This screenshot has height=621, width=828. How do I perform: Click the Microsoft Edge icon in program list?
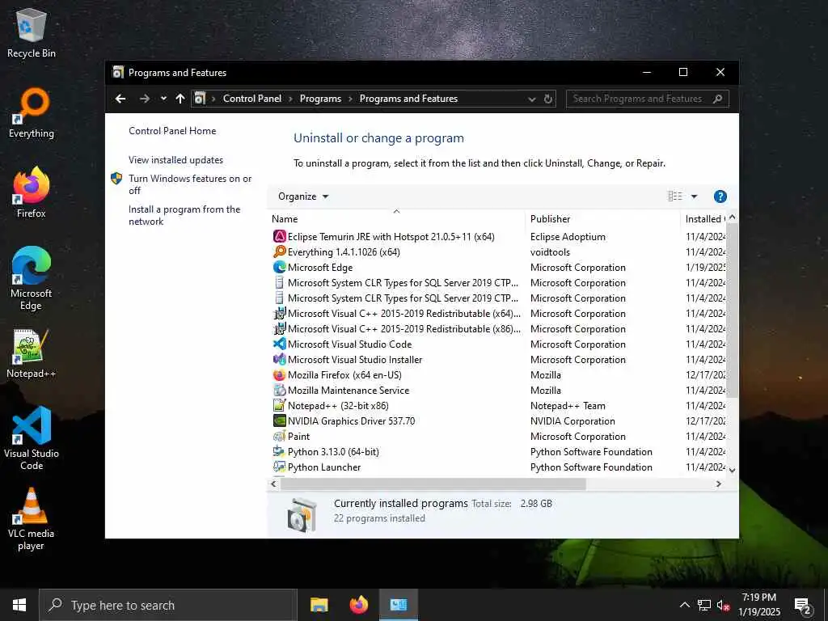pyautogui.click(x=279, y=267)
